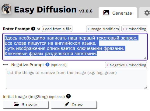The width and height of the screenshot is (150, 111).
Task: Click the folder icon on Browse
Action: [16, 104]
